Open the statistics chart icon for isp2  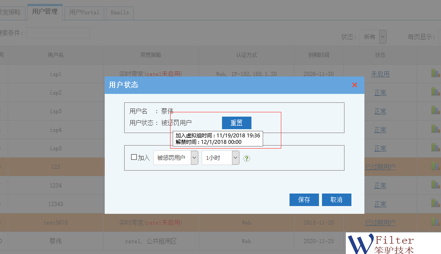[435, 92]
